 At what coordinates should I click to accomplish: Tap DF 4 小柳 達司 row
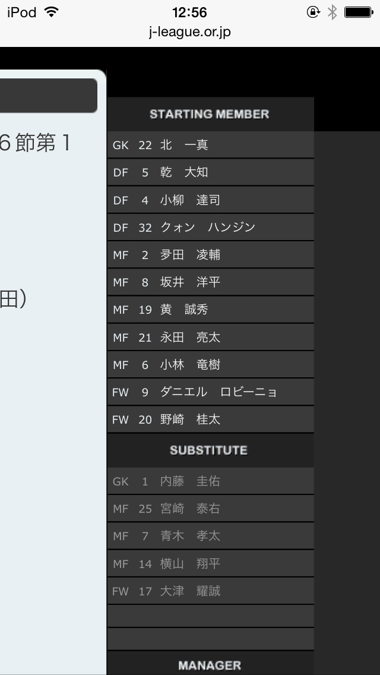(210, 200)
